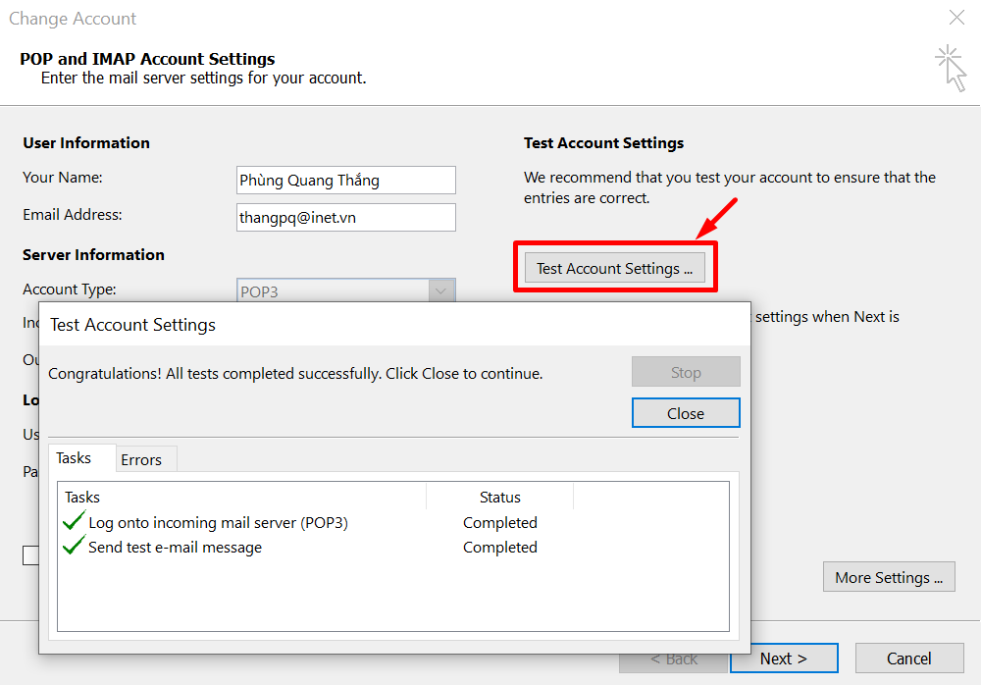Click Close in Test Account Settings dialog
The image size is (981, 685).
click(685, 413)
